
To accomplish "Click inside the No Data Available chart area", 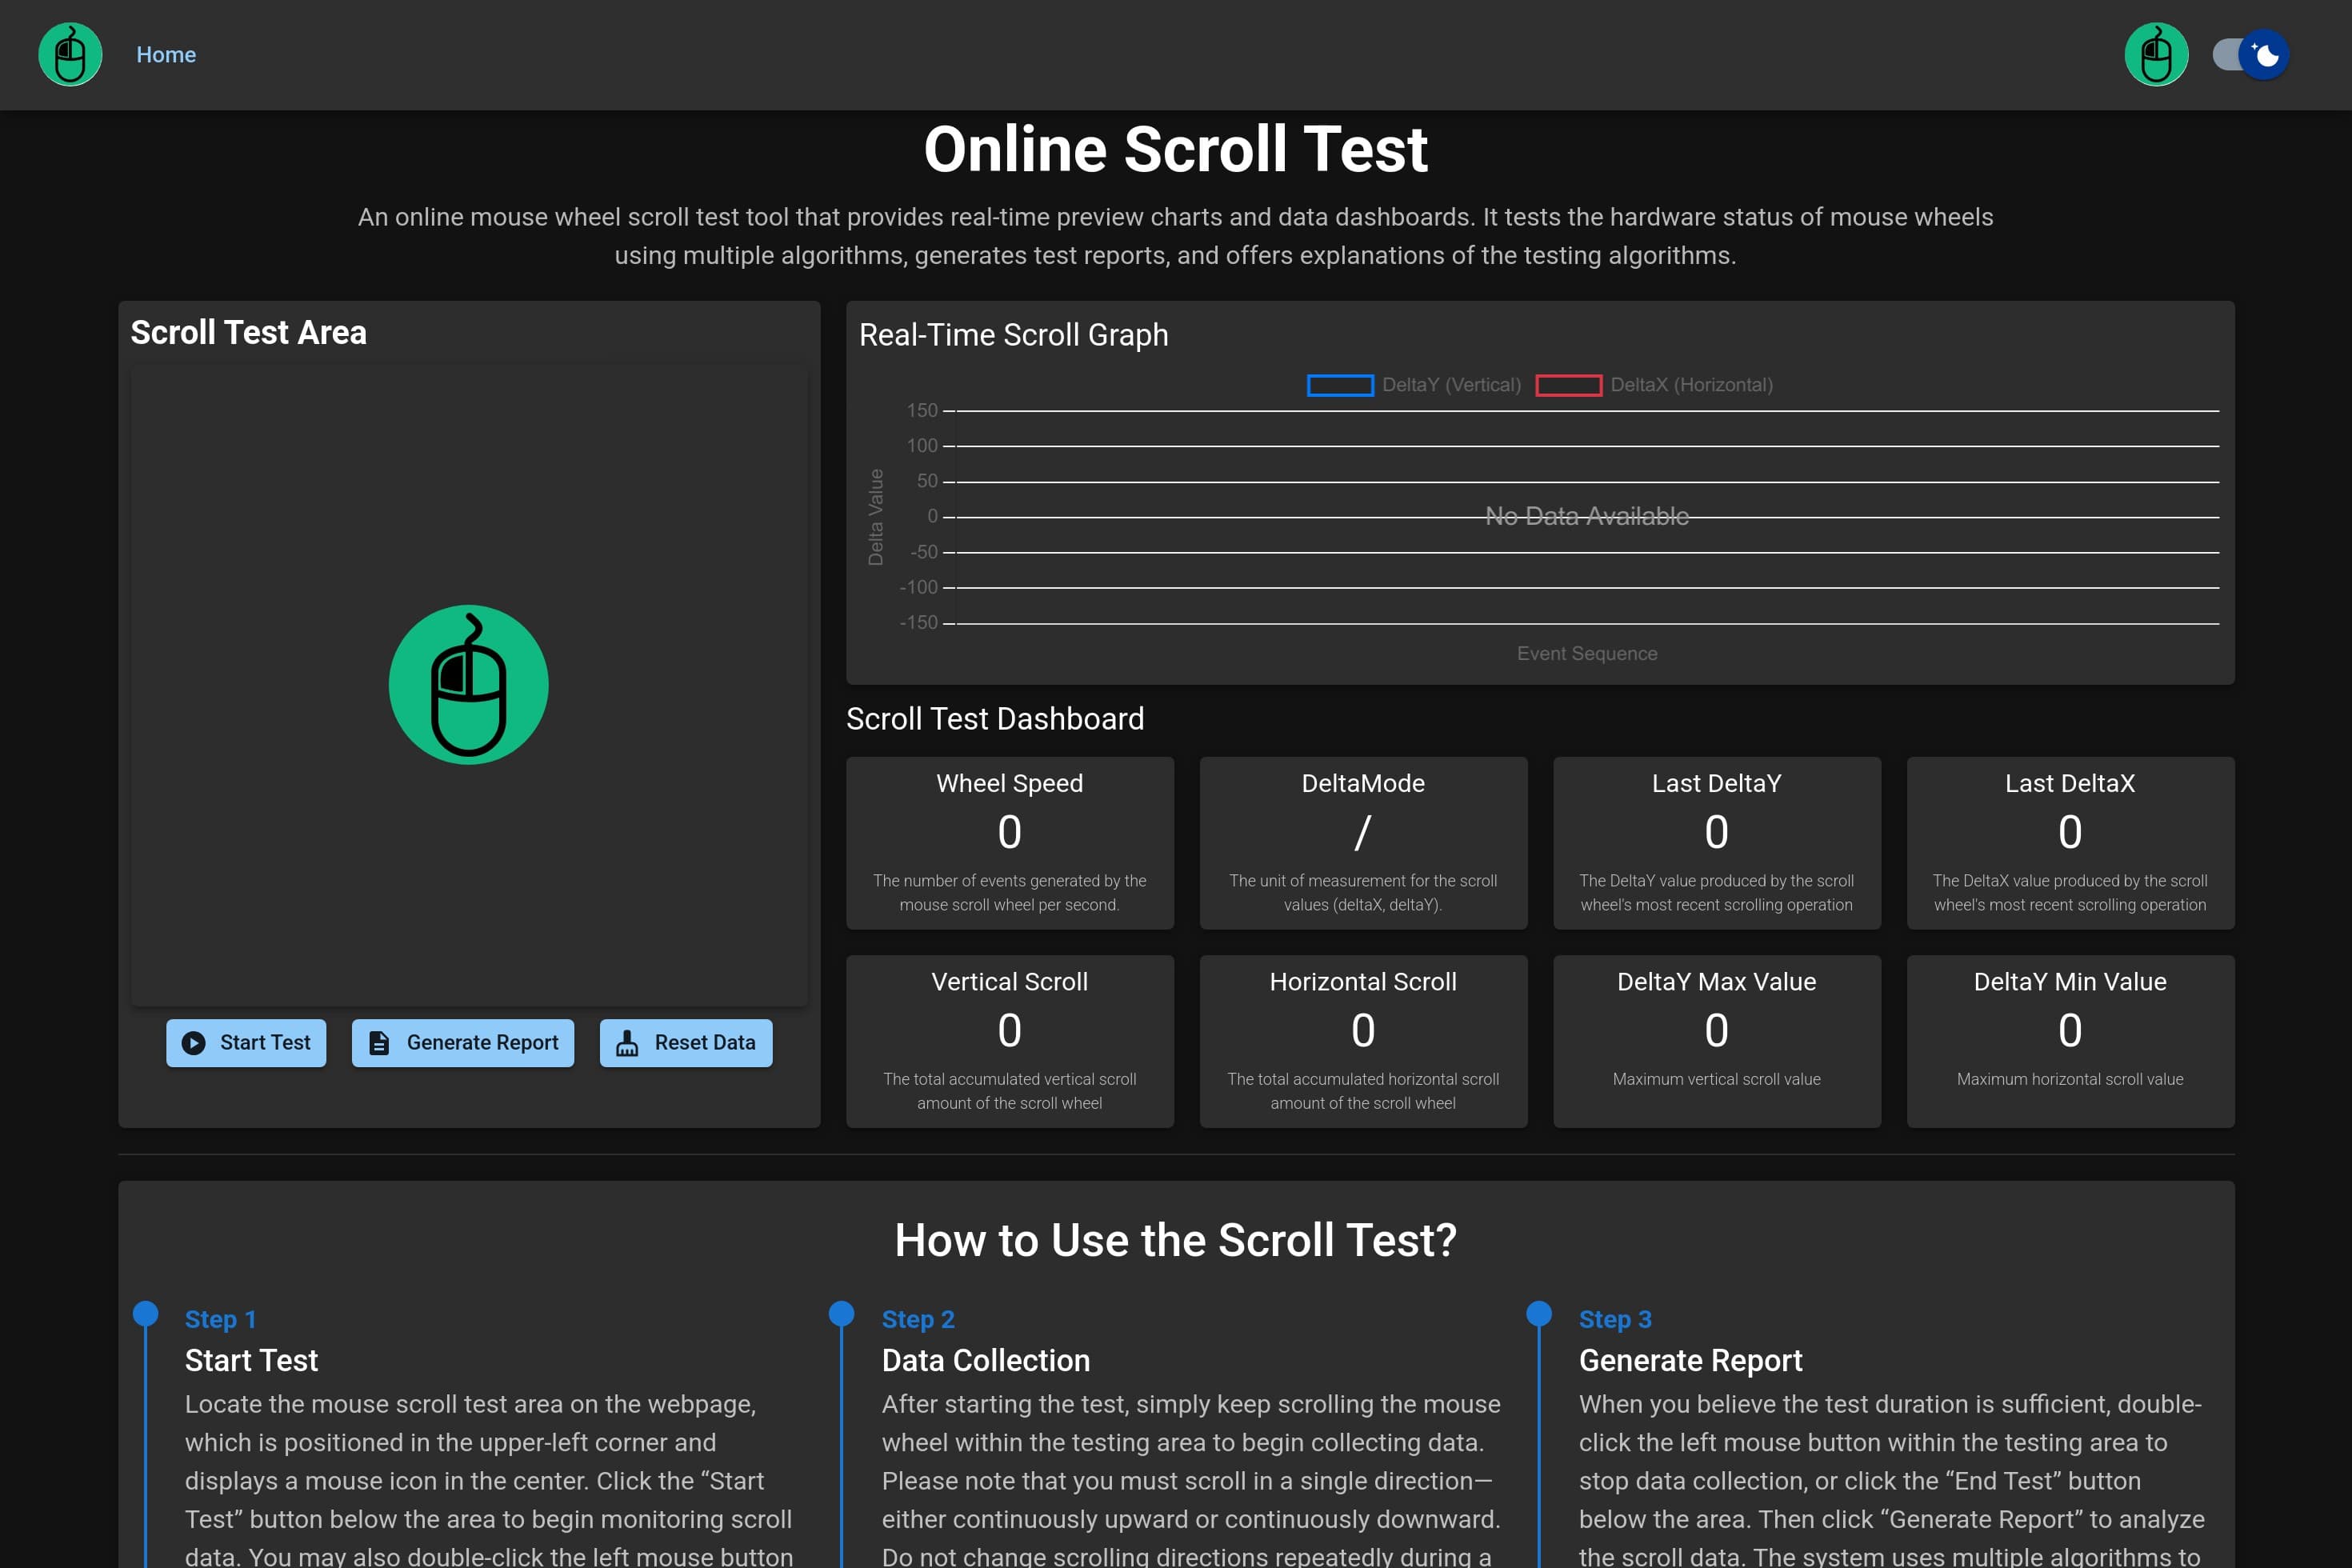I will click(x=1586, y=516).
